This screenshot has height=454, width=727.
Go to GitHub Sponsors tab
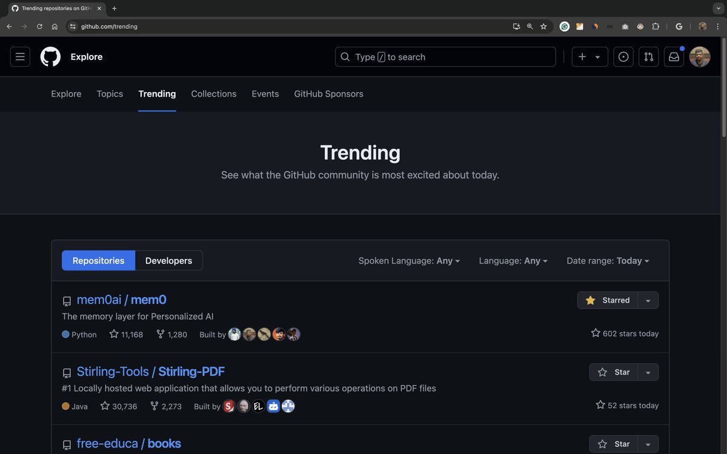tap(328, 94)
